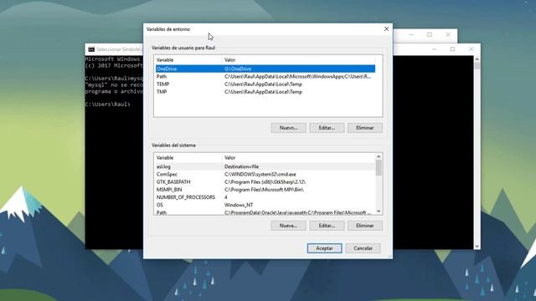The image size is (536, 301).
Task: Click the command prompt scrollbar up arrow
Action: click(x=477, y=59)
